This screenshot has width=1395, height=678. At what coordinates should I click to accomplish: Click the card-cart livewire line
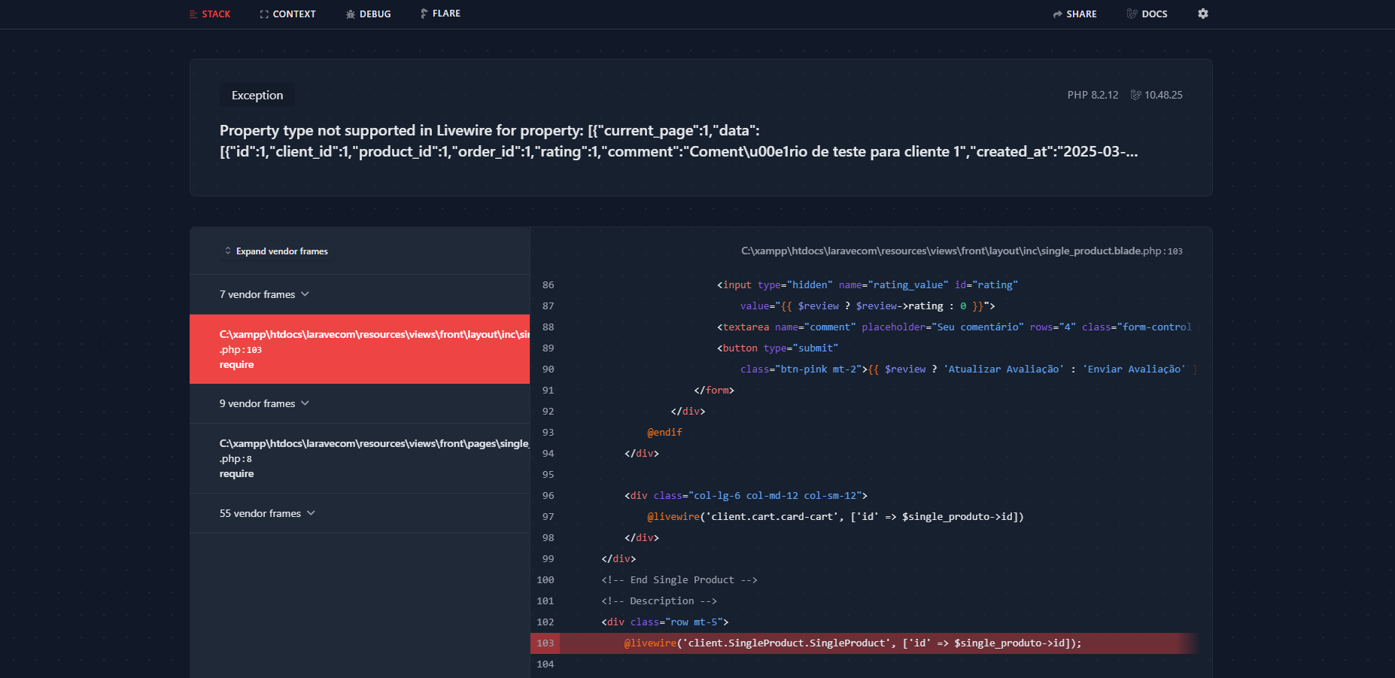(x=835, y=517)
